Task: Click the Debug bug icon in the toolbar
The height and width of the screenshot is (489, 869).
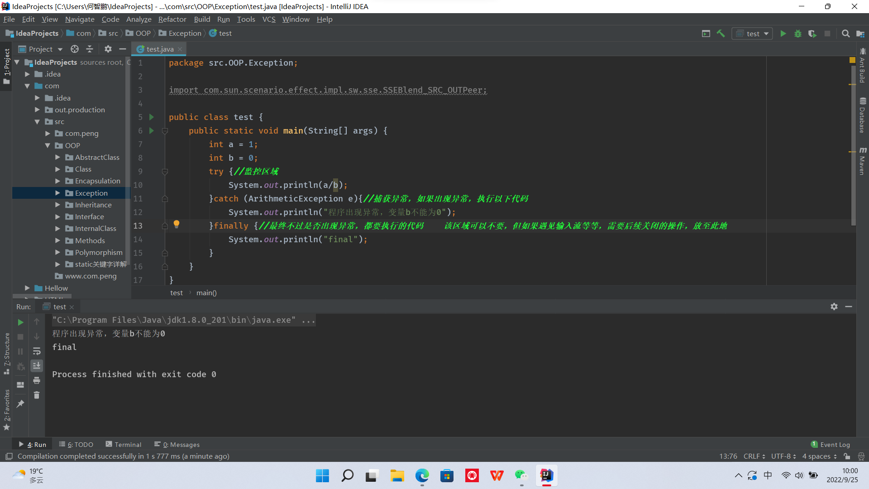Action: [798, 34]
